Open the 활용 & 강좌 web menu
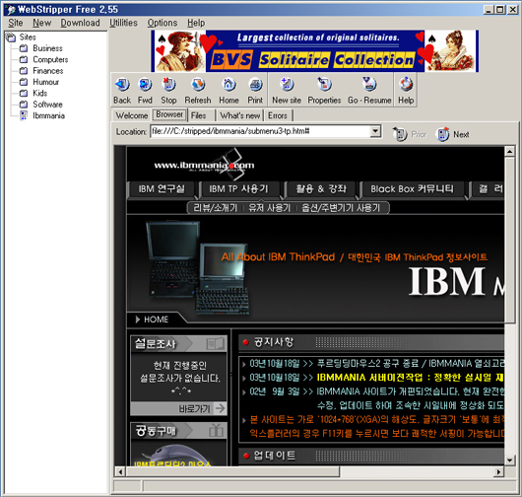 [x=321, y=189]
